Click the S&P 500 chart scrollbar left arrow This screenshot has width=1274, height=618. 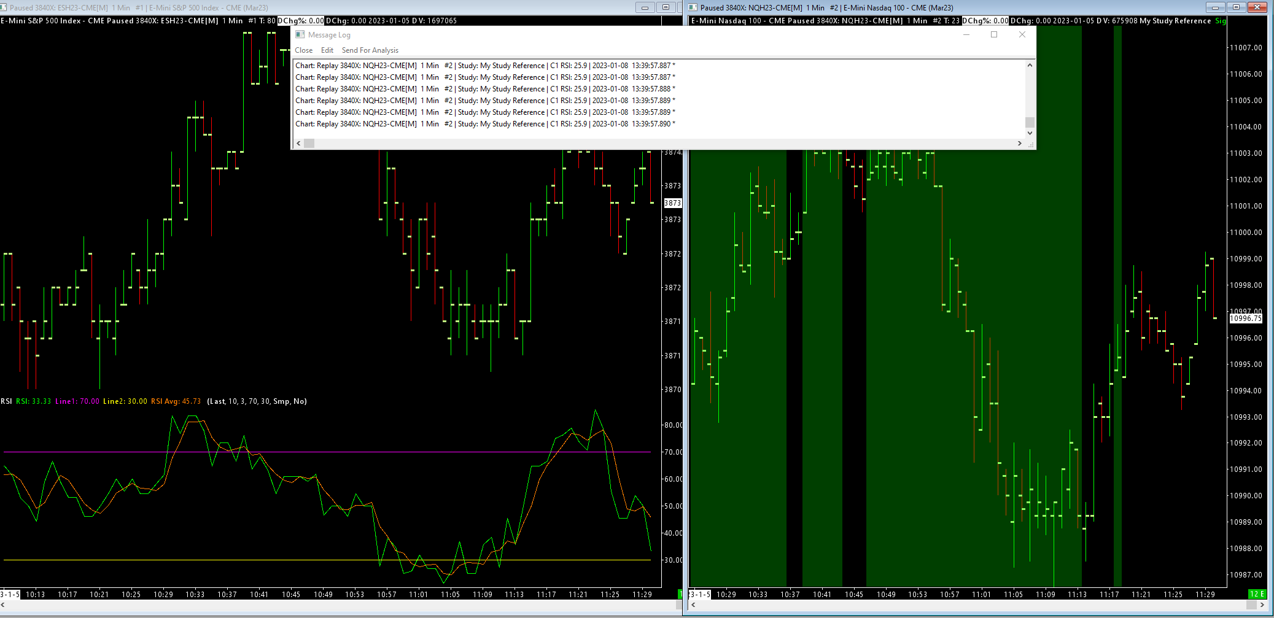pos(4,605)
